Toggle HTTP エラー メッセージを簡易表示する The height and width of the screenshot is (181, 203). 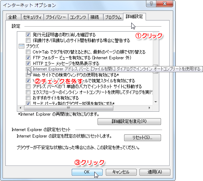click(x=28, y=64)
